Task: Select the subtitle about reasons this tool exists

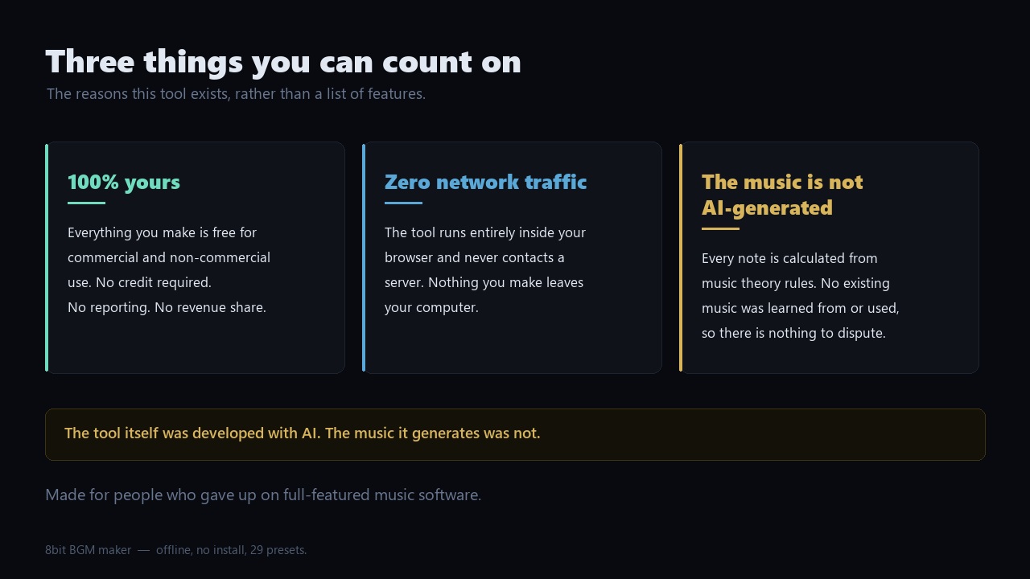Action: coord(236,94)
